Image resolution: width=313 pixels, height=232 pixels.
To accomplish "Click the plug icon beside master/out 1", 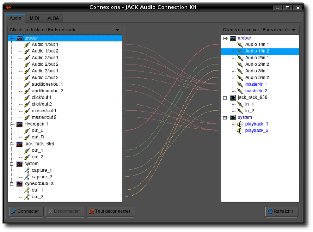I will click(x=27, y=111).
